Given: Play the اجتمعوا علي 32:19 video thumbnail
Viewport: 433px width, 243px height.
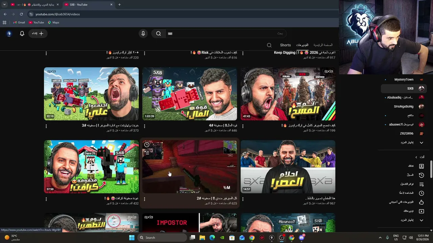Looking at the screenshot, I should (91, 94).
